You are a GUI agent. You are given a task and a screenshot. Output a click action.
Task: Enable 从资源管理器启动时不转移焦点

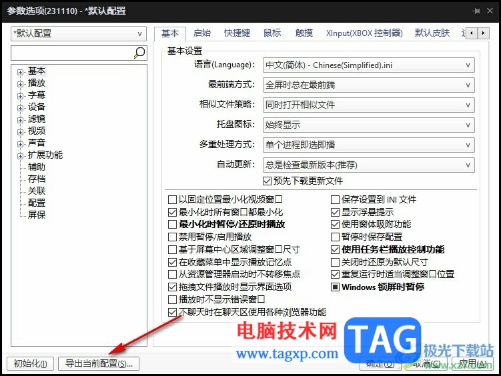[x=172, y=274]
